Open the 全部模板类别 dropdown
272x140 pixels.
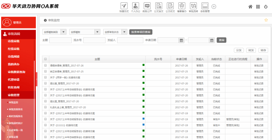54,32
